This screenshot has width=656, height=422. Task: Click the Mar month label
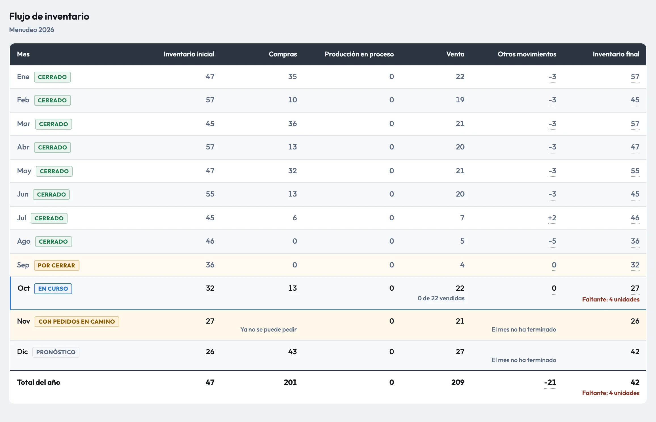point(24,124)
